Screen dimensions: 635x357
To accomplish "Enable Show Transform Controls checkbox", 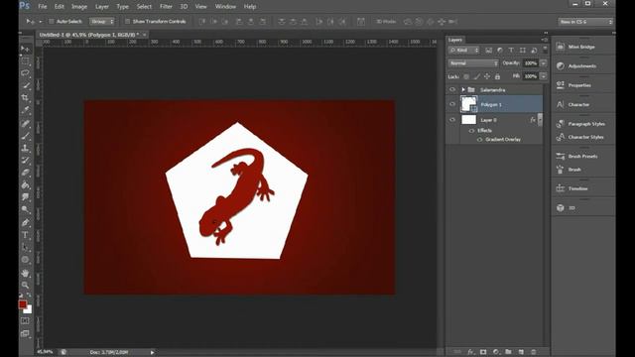I will coord(127,22).
